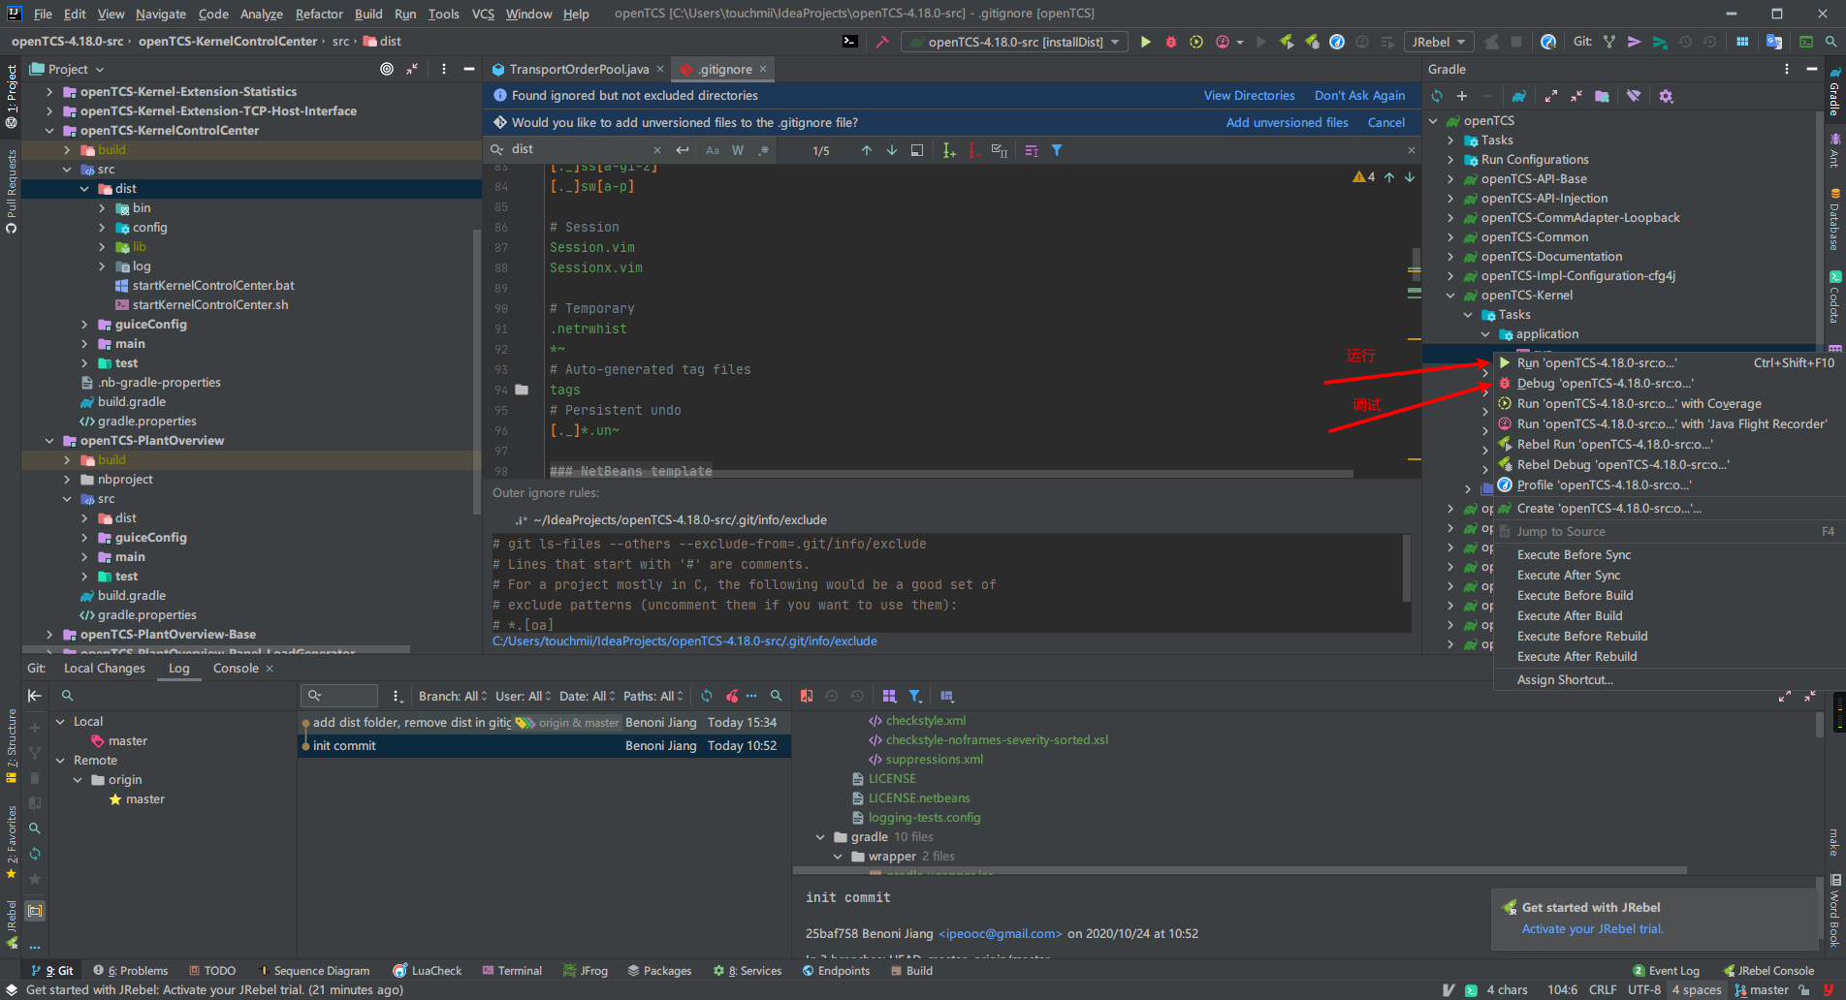Toggle Match Case in find bar
This screenshot has width=1846, height=1000.
(x=713, y=150)
